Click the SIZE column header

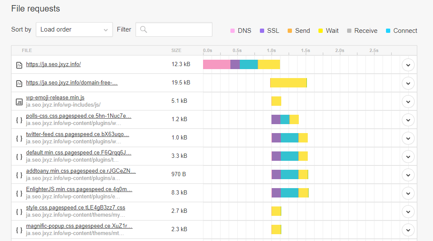(176, 50)
